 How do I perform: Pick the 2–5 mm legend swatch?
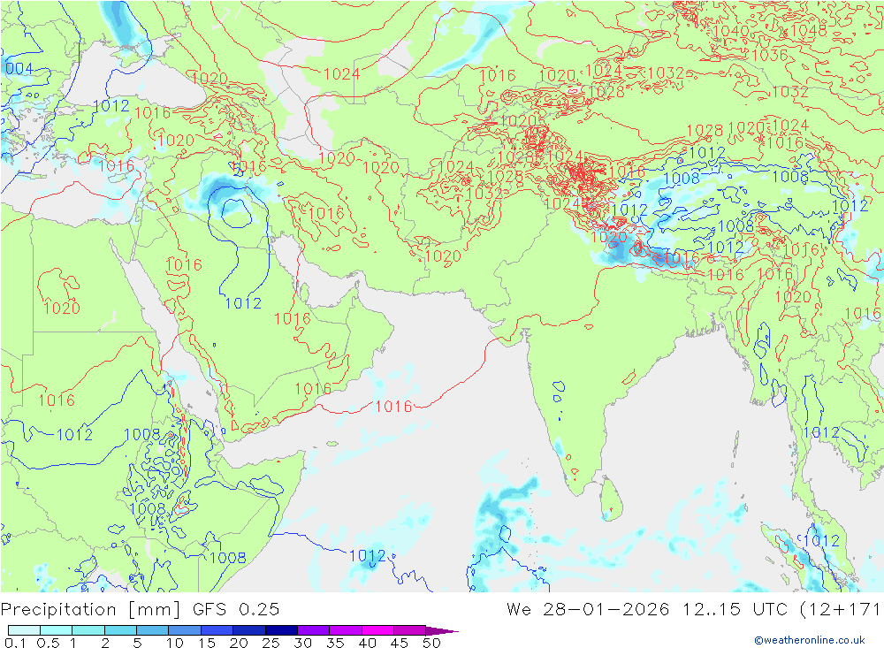coord(120,630)
